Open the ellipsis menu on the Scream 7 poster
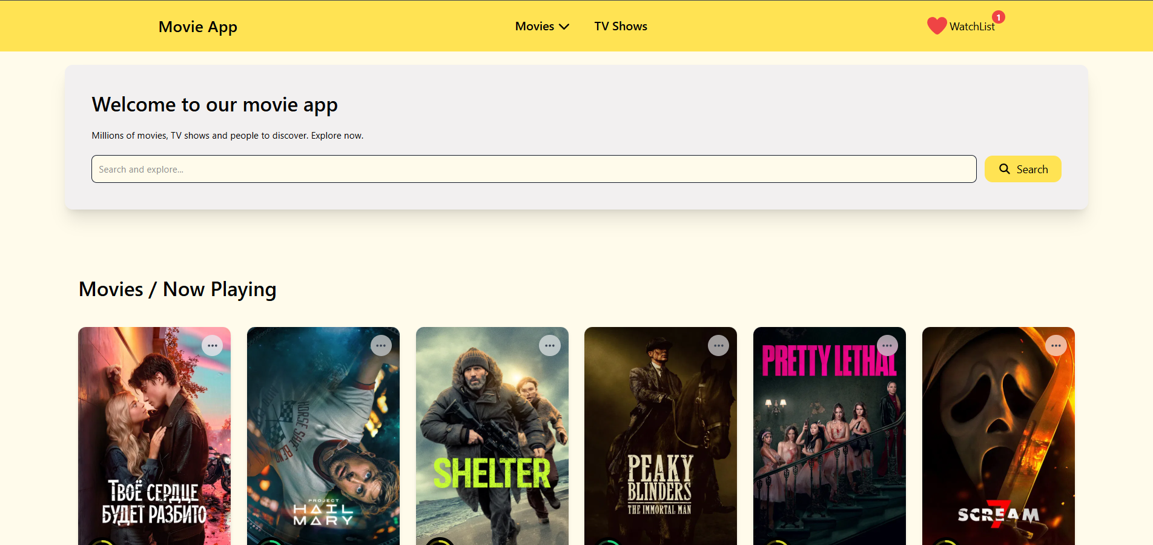This screenshot has width=1153, height=545. click(x=1056, y=345)
